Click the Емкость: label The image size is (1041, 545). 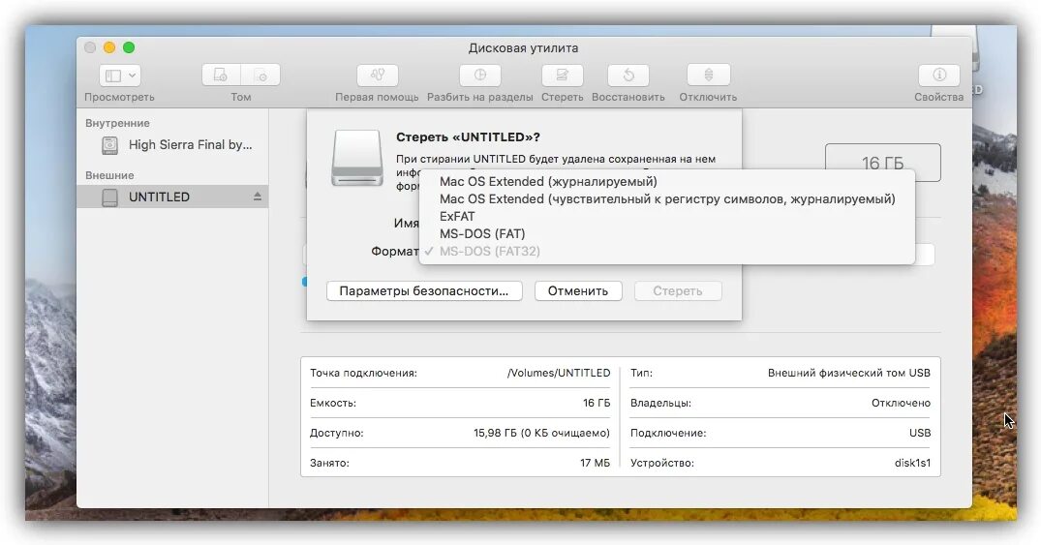[333, 403]
